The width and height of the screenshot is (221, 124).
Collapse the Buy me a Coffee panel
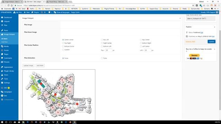214,49
